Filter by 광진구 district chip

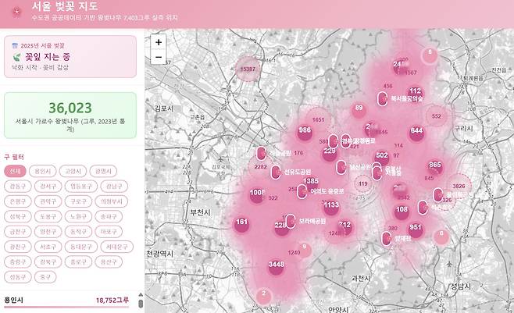[x=18, y=247]
